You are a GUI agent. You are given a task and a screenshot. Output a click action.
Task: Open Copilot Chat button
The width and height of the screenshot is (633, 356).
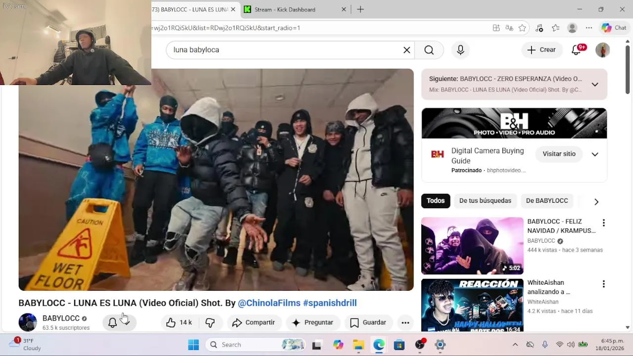[x=614, y=28]
